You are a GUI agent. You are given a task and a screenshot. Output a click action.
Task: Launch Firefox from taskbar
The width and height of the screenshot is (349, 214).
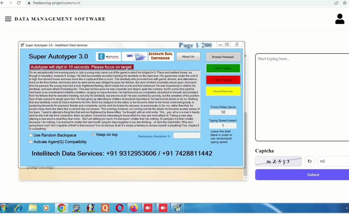(134, 208)
